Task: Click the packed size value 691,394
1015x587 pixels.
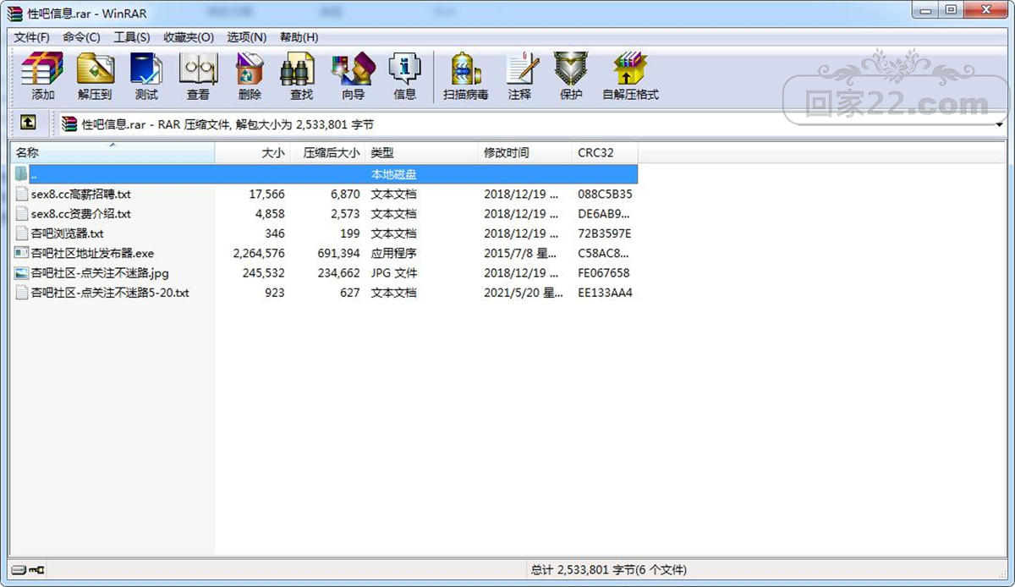Action: pos(337,253)
